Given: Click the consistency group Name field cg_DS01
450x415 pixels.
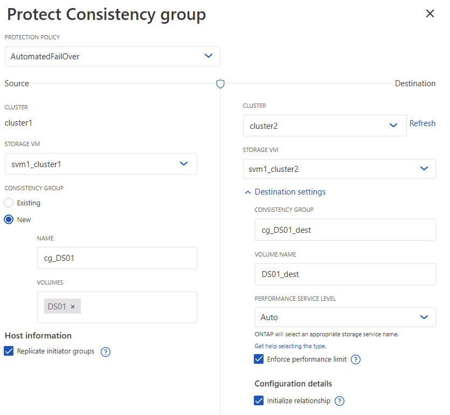Looking at the screenshot, I should point(117,258).
